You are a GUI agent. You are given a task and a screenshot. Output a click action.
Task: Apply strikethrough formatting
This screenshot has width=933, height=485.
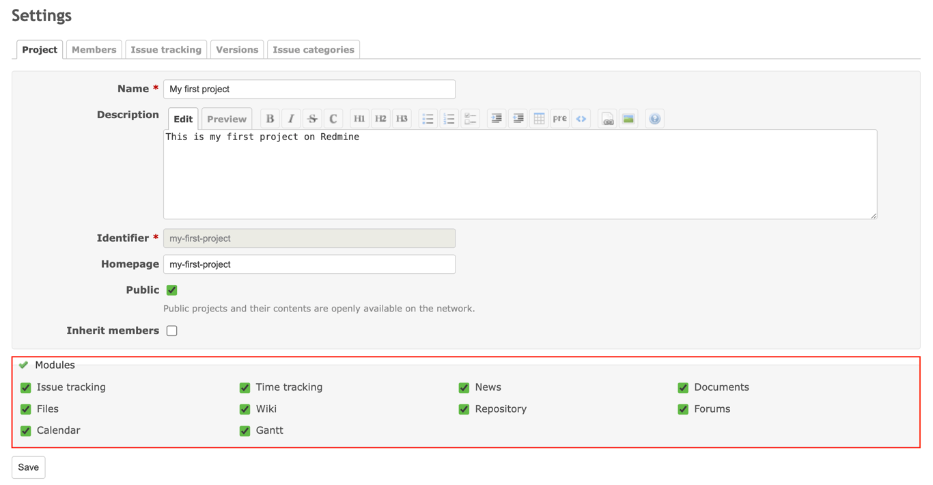tap(311, 118)
